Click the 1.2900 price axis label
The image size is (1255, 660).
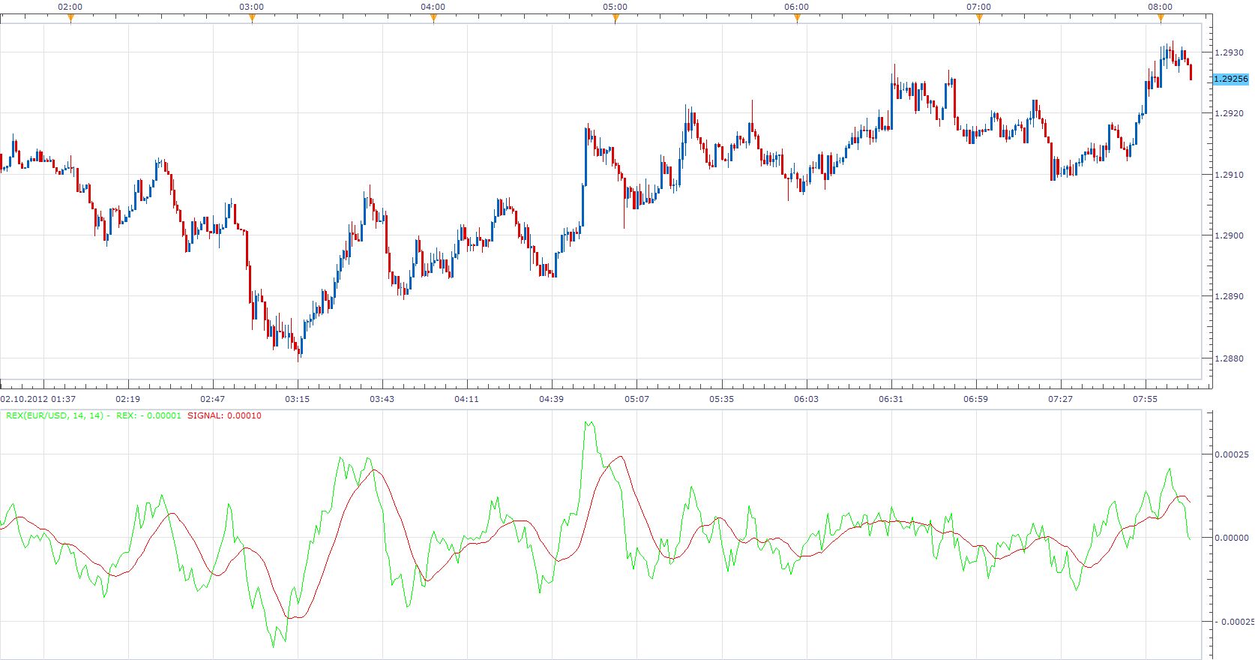point(1230,235)
